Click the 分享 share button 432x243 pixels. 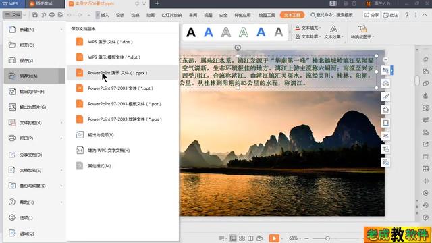pos(371,15)
